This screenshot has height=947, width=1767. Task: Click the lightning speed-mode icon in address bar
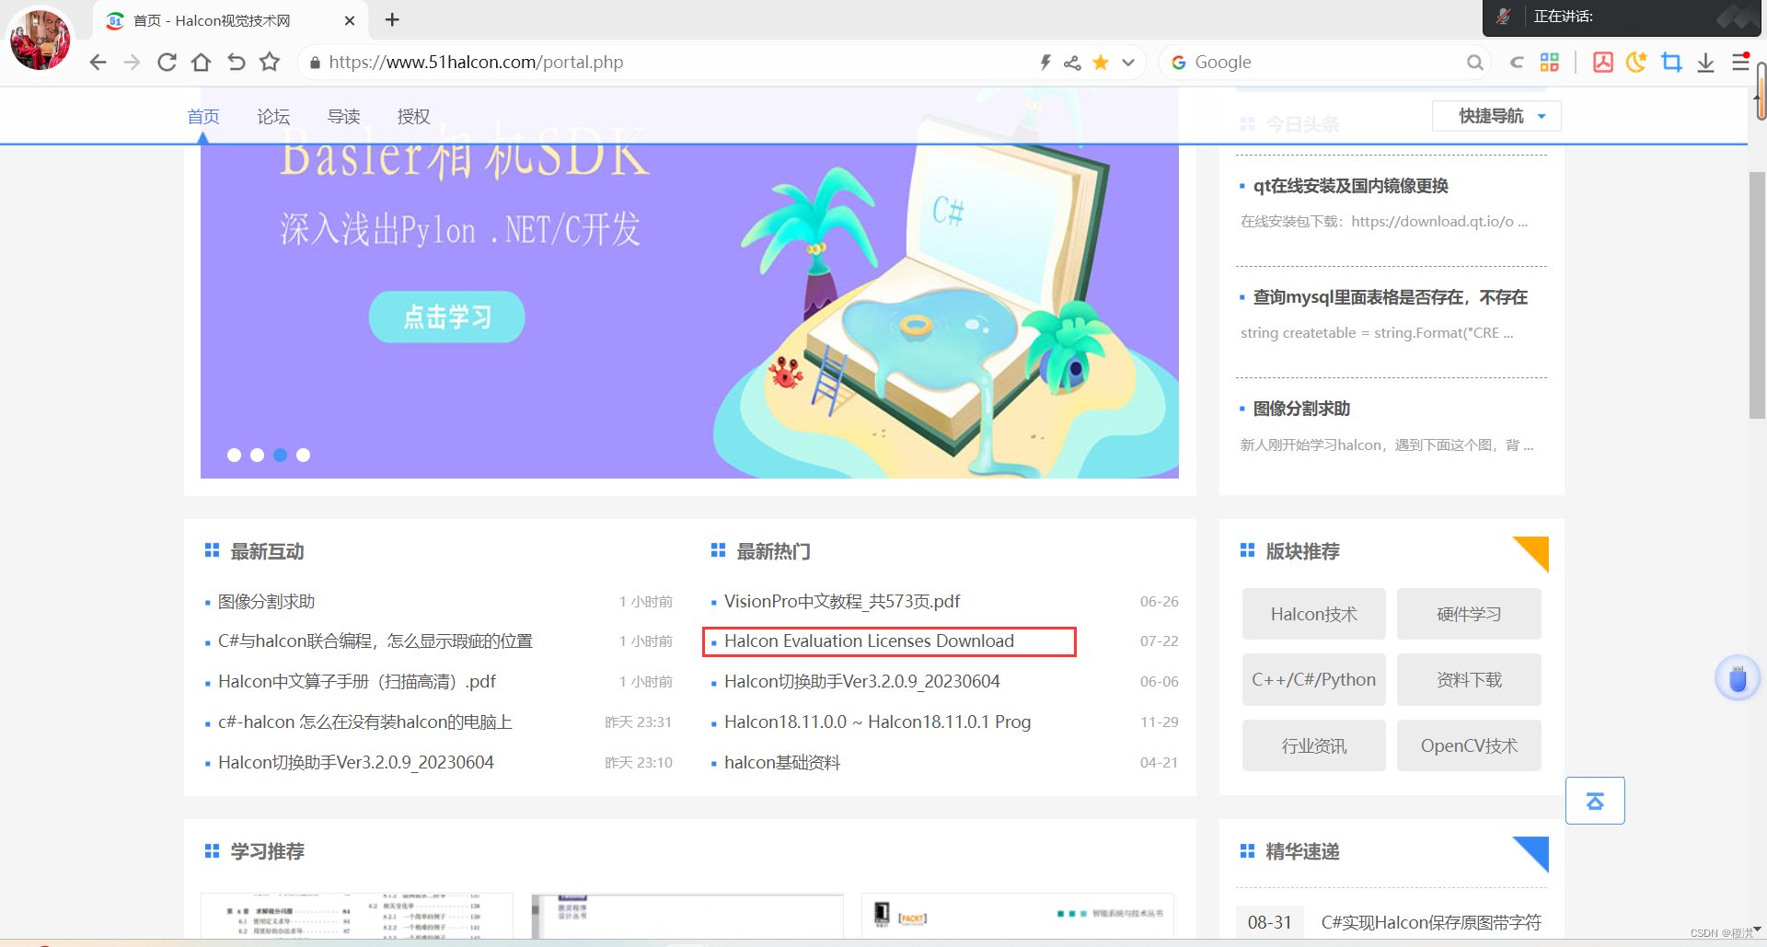1045,63
